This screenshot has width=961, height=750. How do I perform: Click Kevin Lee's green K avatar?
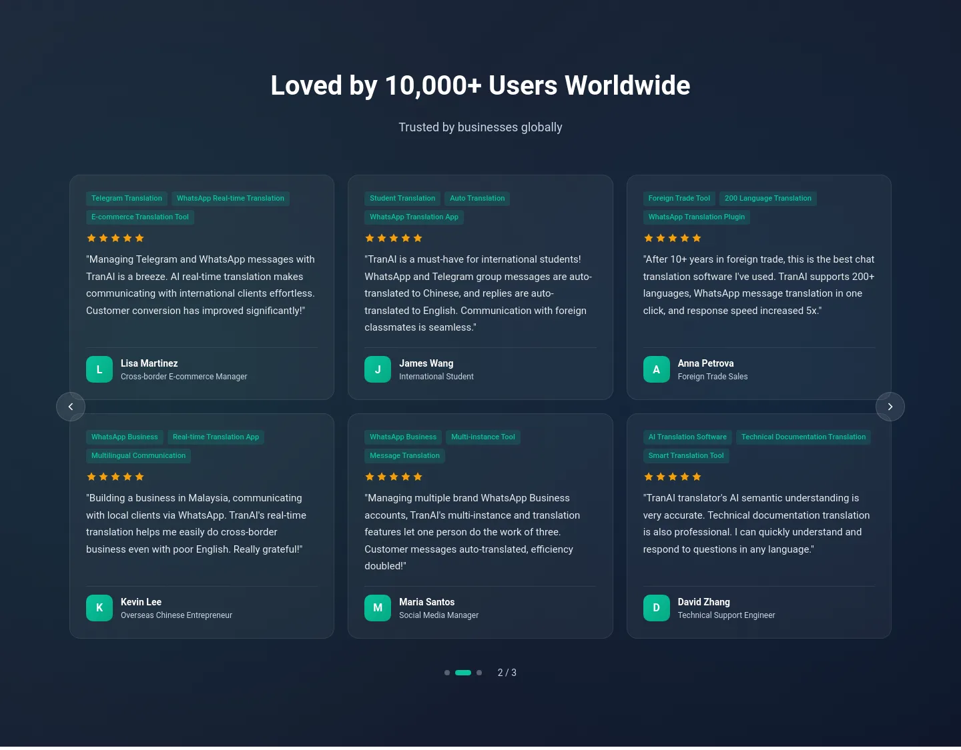[99, 608]
